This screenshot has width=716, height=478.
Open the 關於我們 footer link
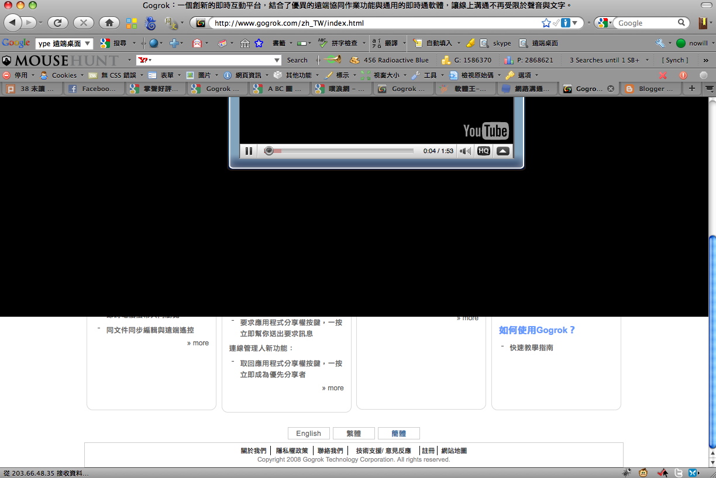253,451
